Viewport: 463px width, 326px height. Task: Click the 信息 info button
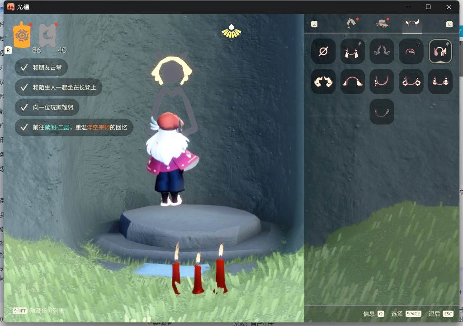click(373, 314)
